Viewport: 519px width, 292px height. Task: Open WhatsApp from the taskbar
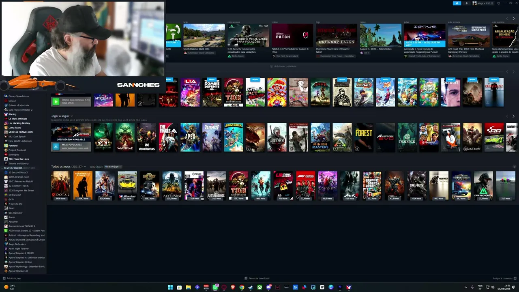point(215,287)
